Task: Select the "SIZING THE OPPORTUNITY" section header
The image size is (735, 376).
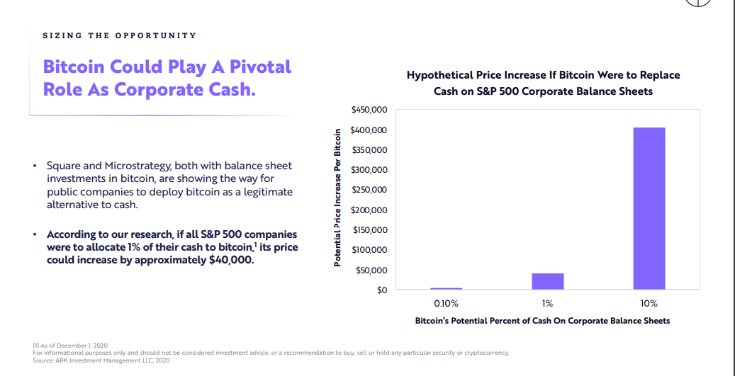Action: tap(119, 35)
